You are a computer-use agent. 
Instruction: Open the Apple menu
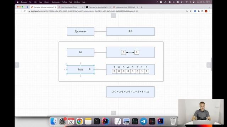(18, 2)
